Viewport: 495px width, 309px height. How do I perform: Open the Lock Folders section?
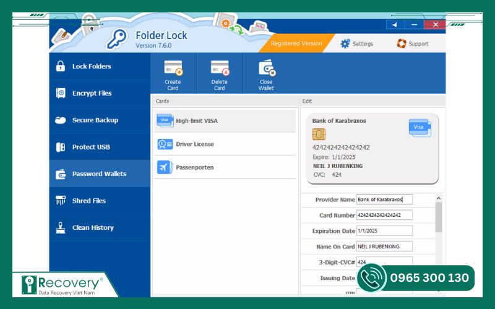(100, 66)
